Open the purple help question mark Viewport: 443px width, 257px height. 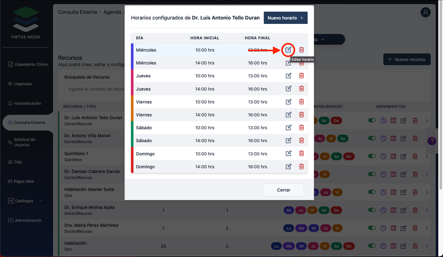pos(431,141)
